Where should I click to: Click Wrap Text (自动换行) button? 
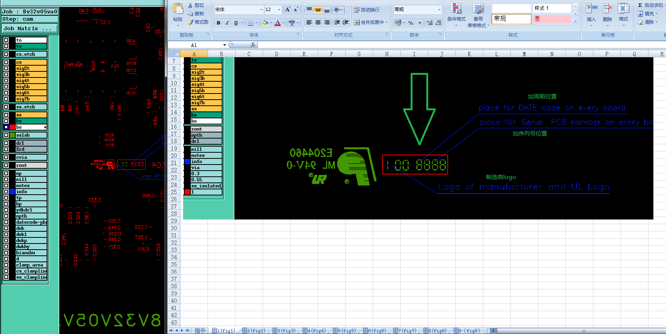[x=366, y=10]
